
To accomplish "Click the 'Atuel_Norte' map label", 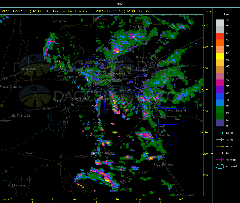I will (x=127, y=90).
